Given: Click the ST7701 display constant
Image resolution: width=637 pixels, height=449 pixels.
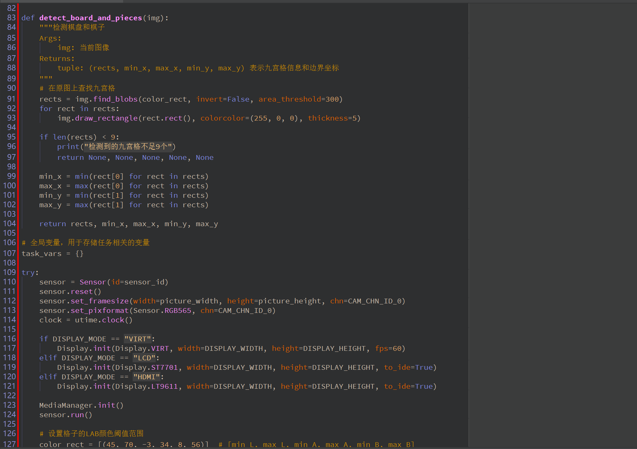Looking at the screenshot, I should (x=165, y=367).
